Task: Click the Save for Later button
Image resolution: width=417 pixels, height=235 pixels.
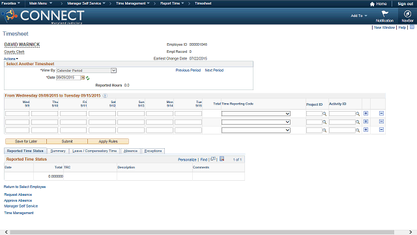Action: point(26,142)
